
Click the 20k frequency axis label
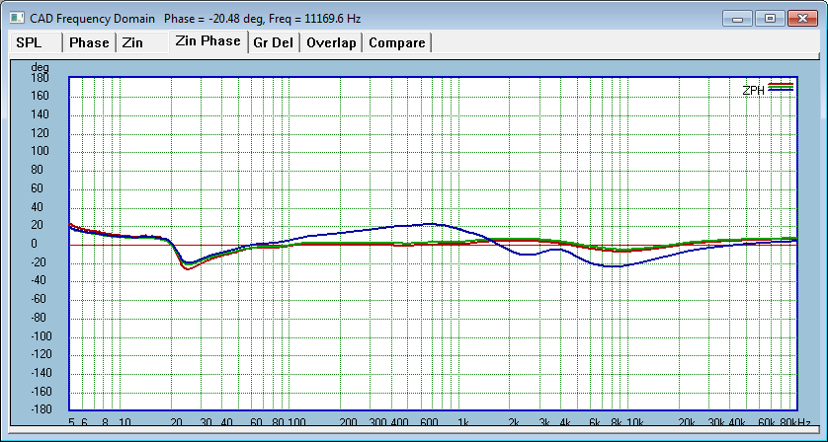point(687,422)
